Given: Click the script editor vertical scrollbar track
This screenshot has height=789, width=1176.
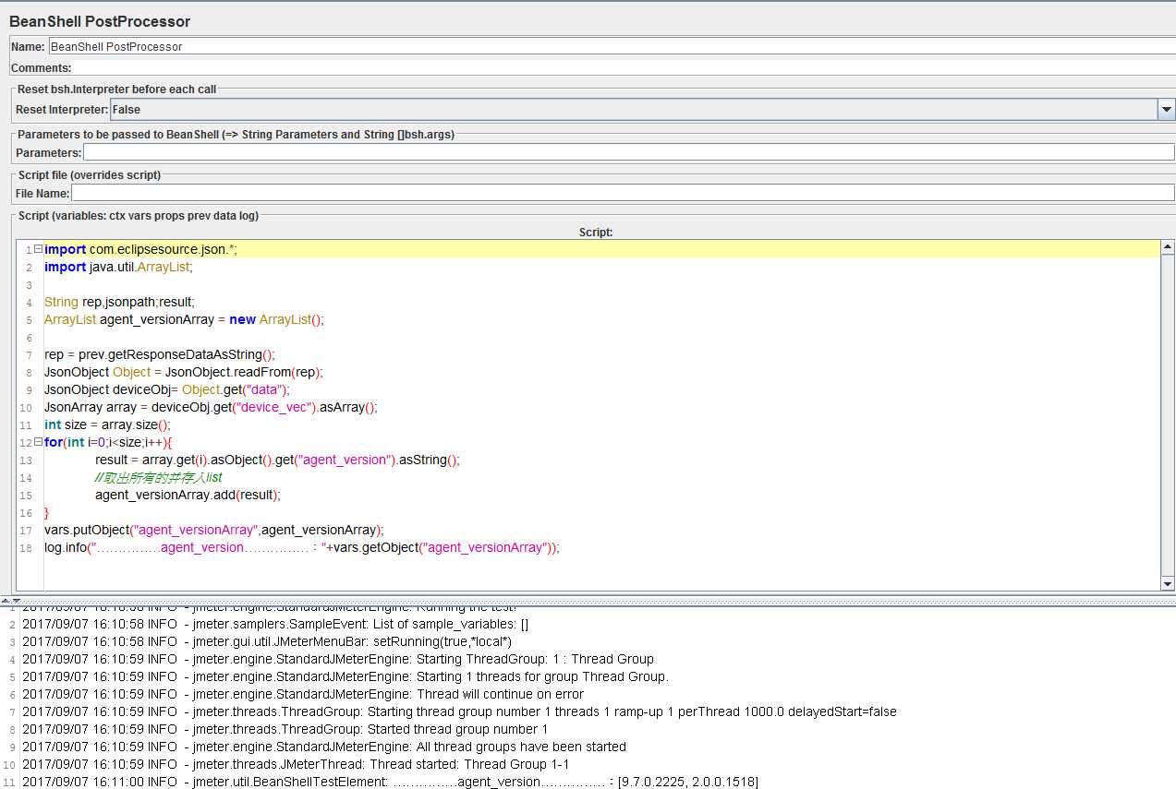Looking at the screenshot, I should tap(1168, 415).
